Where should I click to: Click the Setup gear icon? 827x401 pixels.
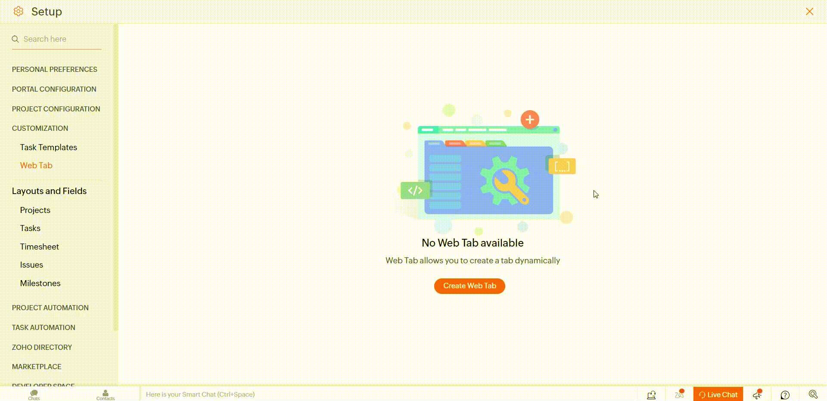[x=18, y=11]
